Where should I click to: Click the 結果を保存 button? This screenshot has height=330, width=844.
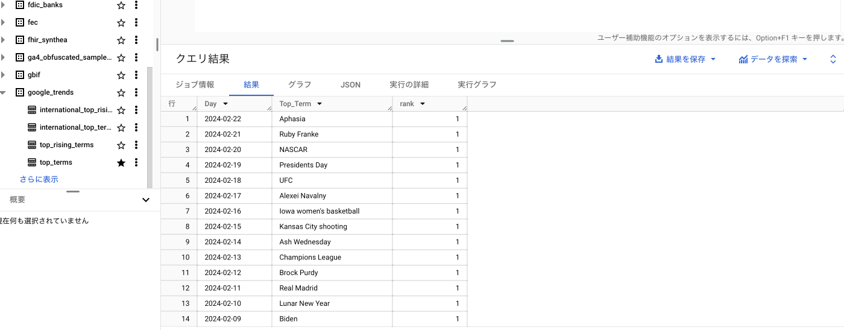click(685, 59)
